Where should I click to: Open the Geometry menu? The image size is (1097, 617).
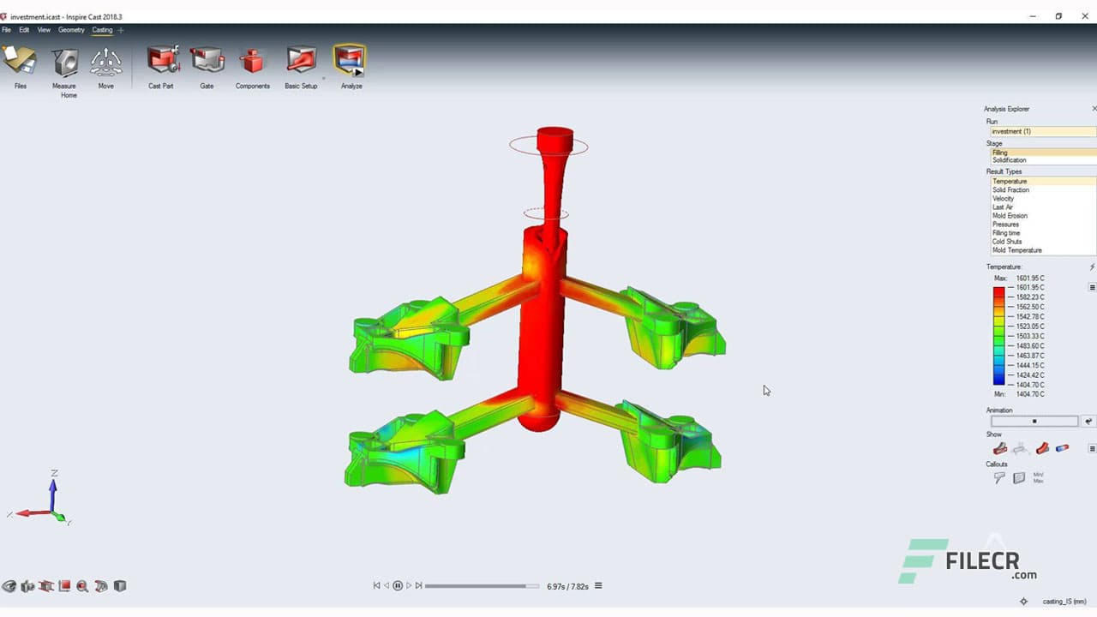(x=71, y=30)
